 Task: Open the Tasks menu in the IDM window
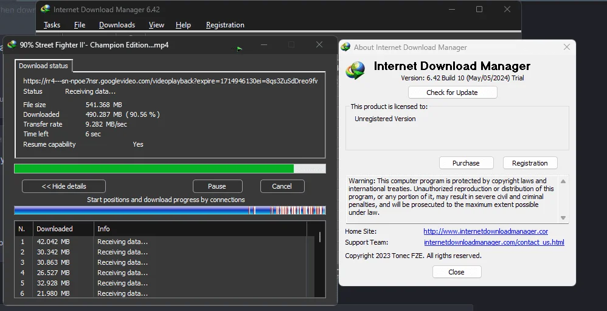(52, 25)
